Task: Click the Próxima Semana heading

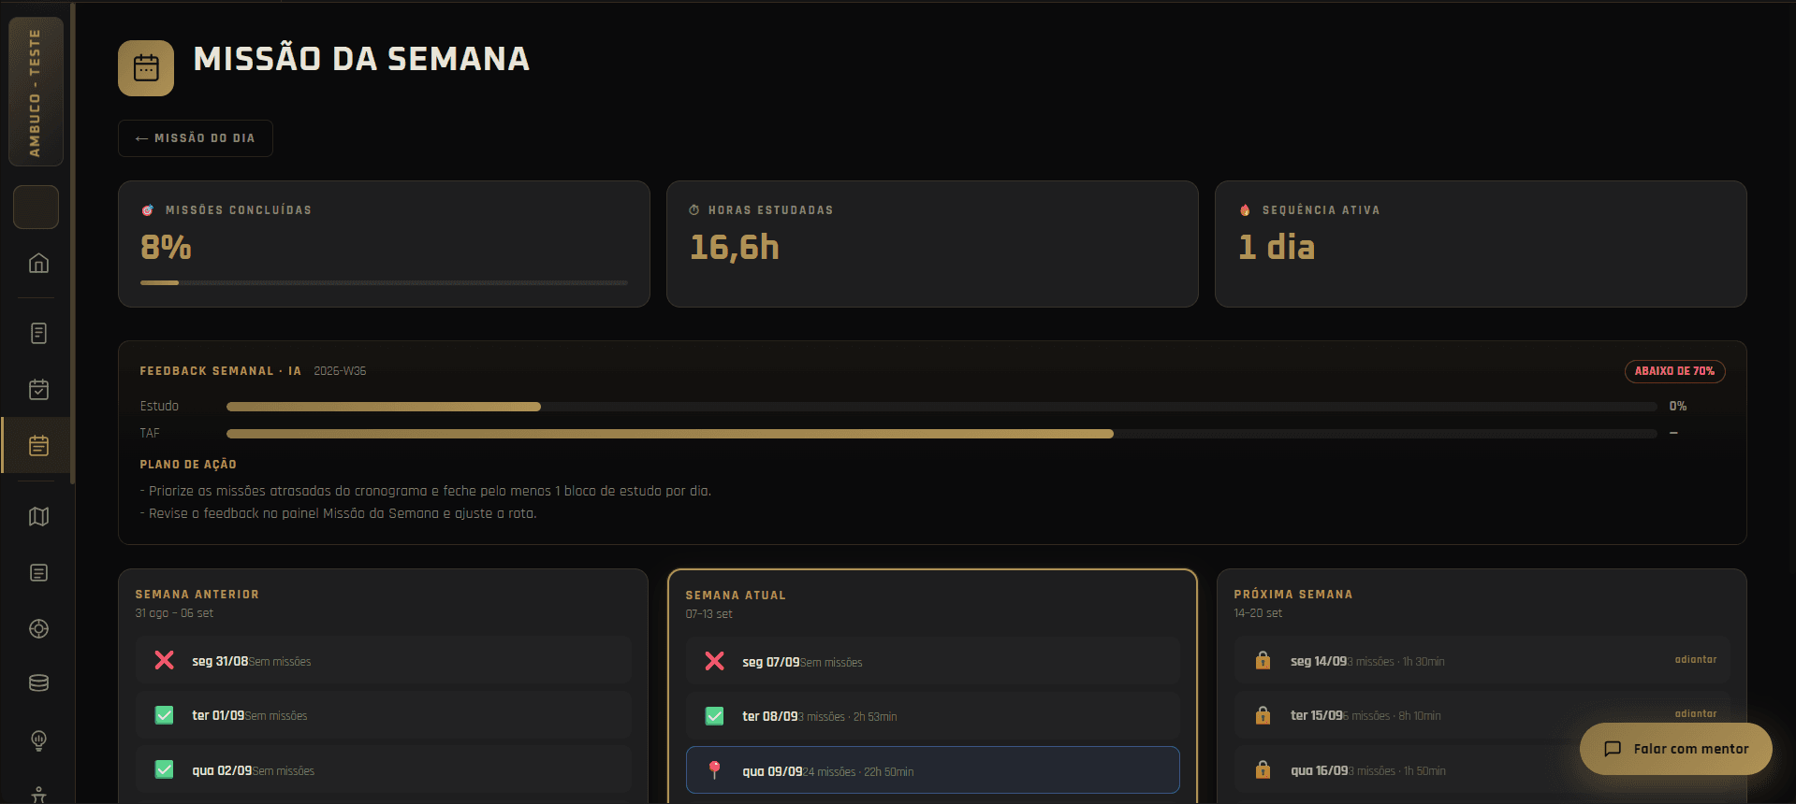Action: (1292, 595)
